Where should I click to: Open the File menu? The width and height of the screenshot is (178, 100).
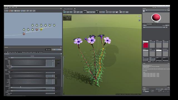[5, 7]
